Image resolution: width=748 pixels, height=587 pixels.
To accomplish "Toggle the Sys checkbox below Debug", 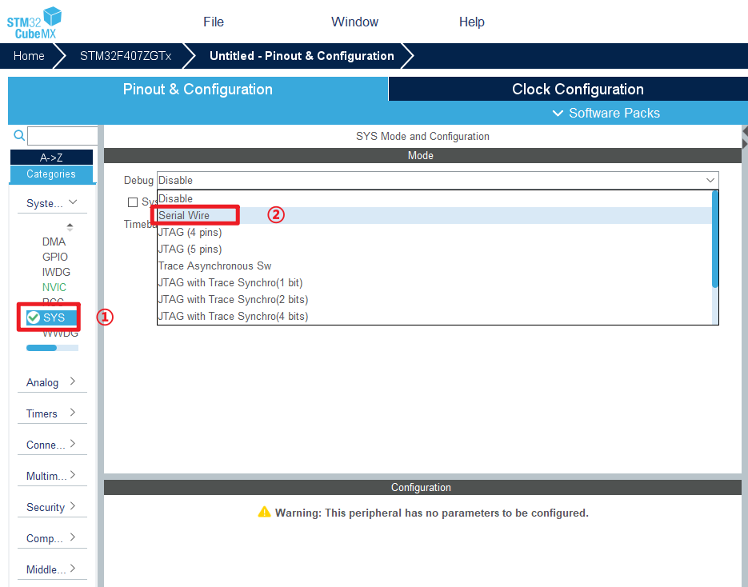I will [x=133, y=202].
